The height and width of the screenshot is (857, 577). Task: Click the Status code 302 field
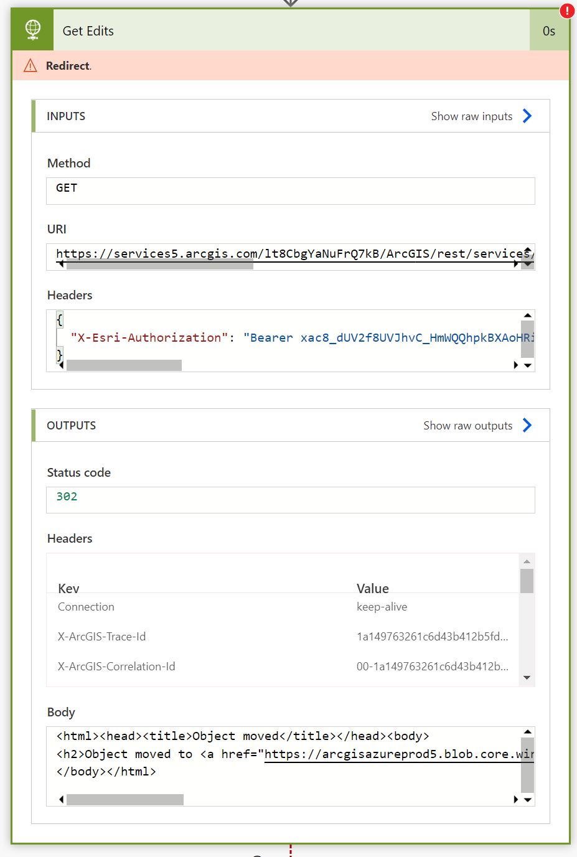pos(290,499)
